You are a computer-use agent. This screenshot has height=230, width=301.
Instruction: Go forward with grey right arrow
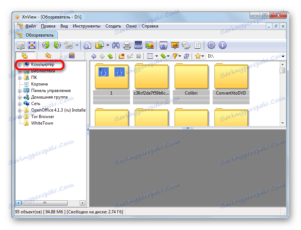tap(102, 56)
